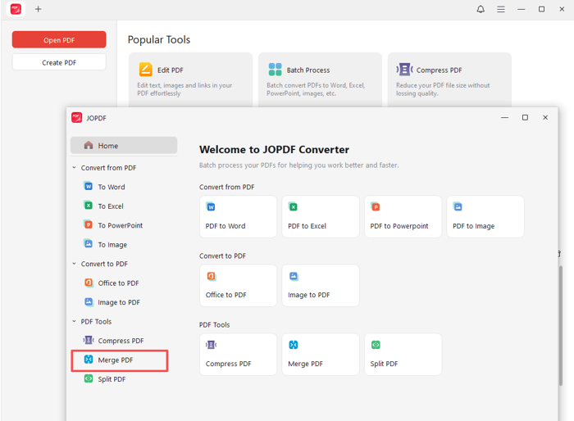Click the icon beside Image to PDF in sidebar
The image size is (574, 421).
coord(89,301)
